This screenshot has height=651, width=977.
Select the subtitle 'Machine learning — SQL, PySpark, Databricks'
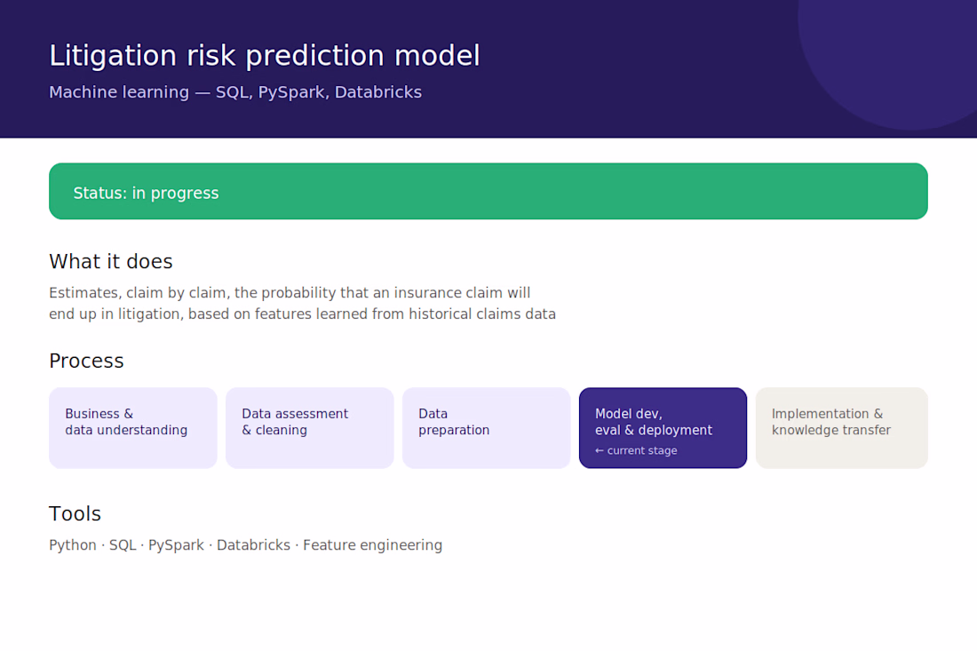[x=235, y=92]
